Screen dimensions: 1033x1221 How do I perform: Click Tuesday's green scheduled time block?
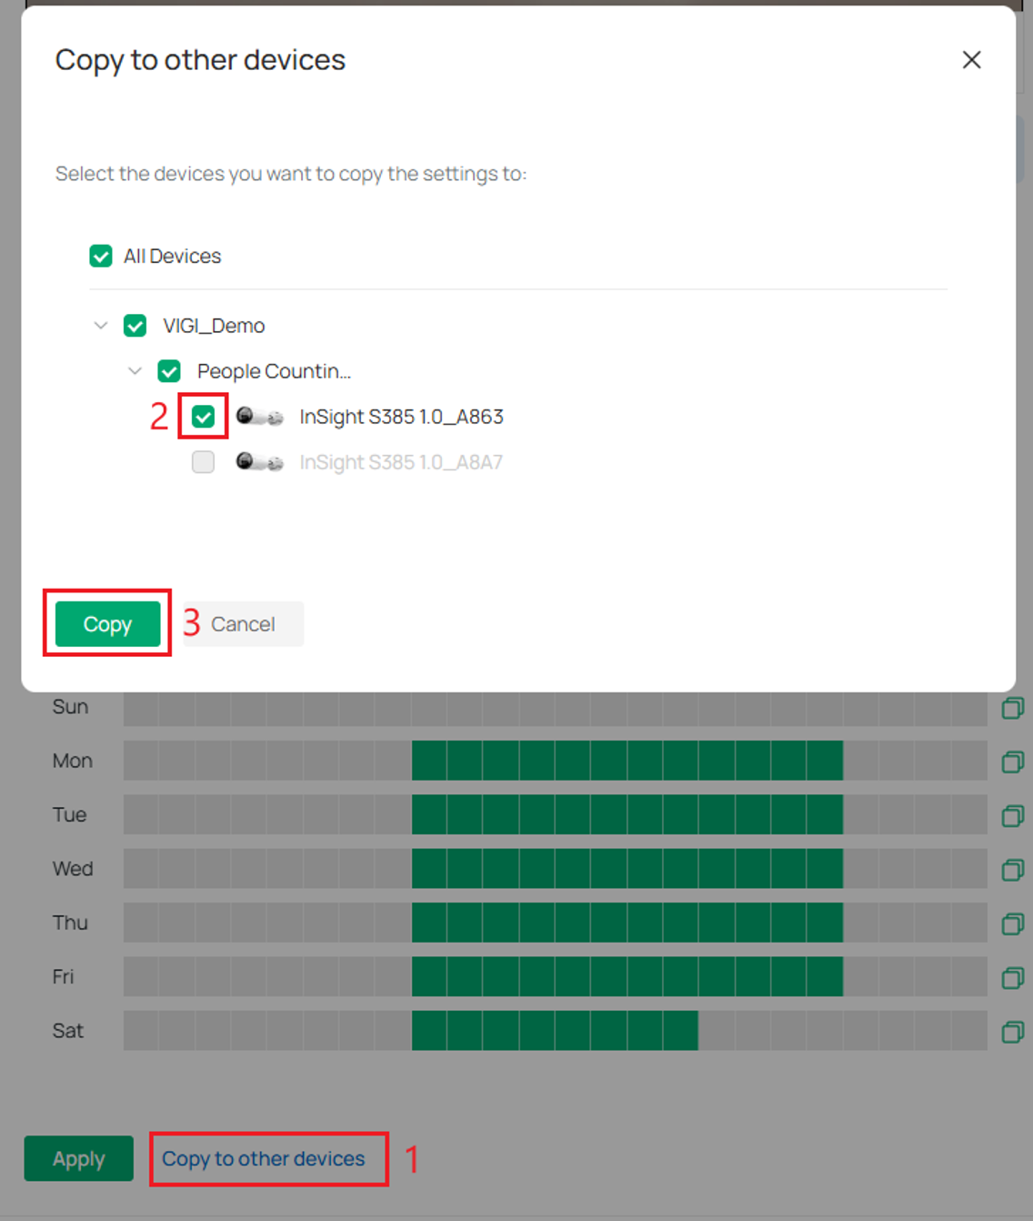627,814
